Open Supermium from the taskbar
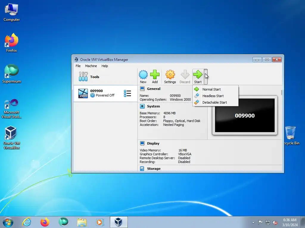Viewport: 305px width, 228px height. [63, 222]
